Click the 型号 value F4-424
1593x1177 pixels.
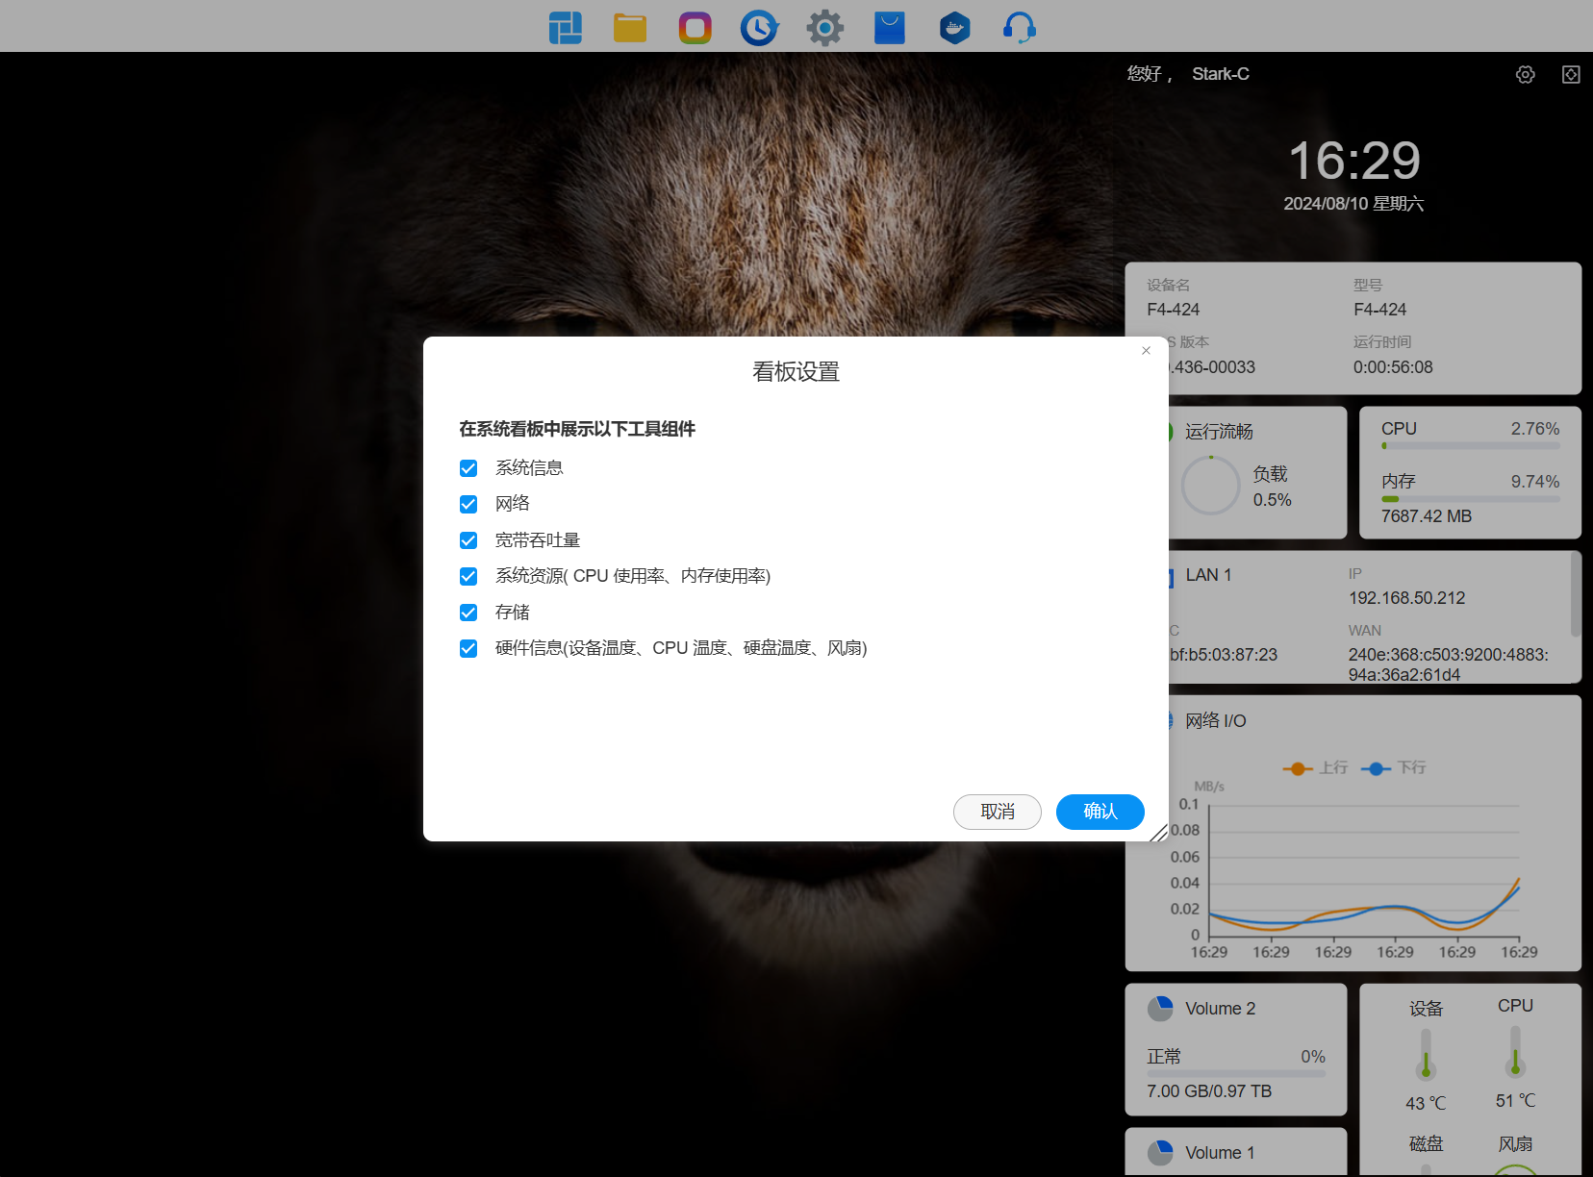1379,310
